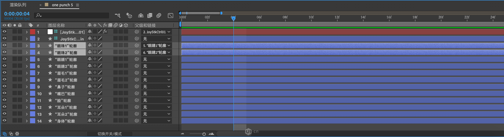Enable the Frame Blending icon
The width and height of the screenshot is (504, 137).
click(150, 15)
